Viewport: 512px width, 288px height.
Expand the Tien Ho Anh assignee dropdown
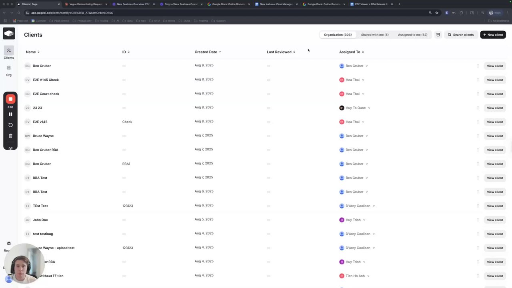click(x=368, y=276)
